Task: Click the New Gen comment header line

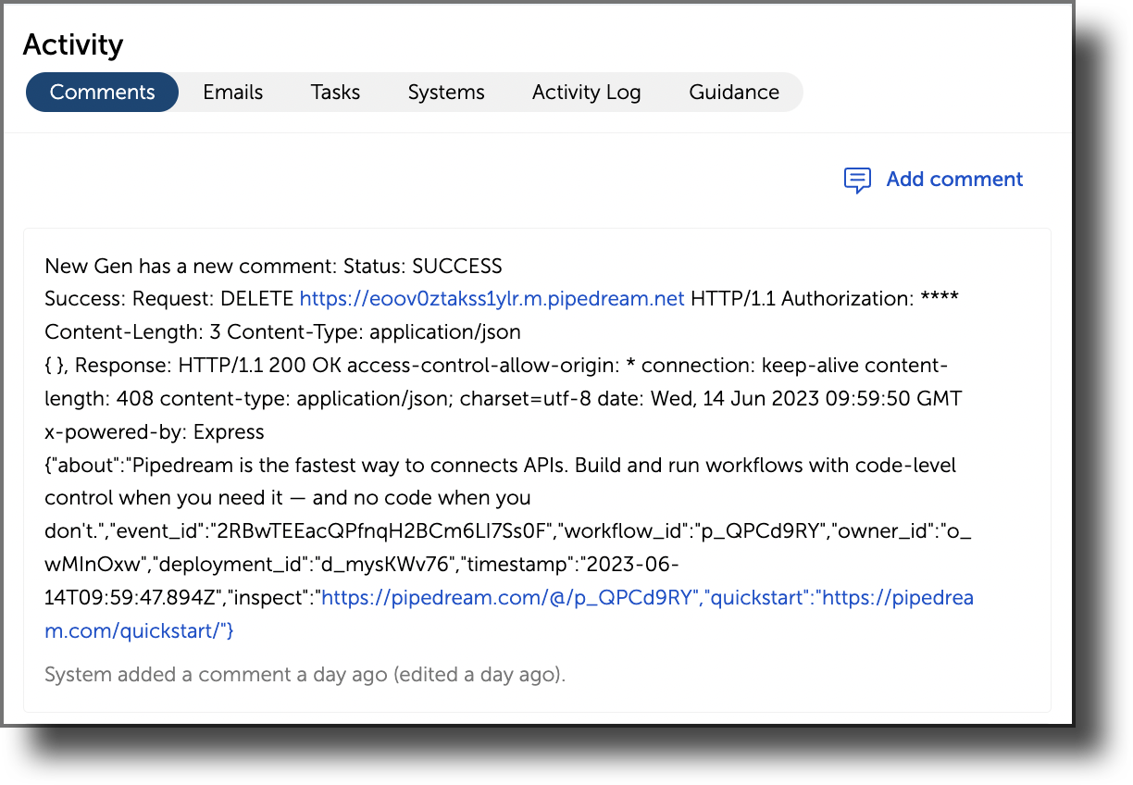Action: pyautogui.click(x=272, y=266)
